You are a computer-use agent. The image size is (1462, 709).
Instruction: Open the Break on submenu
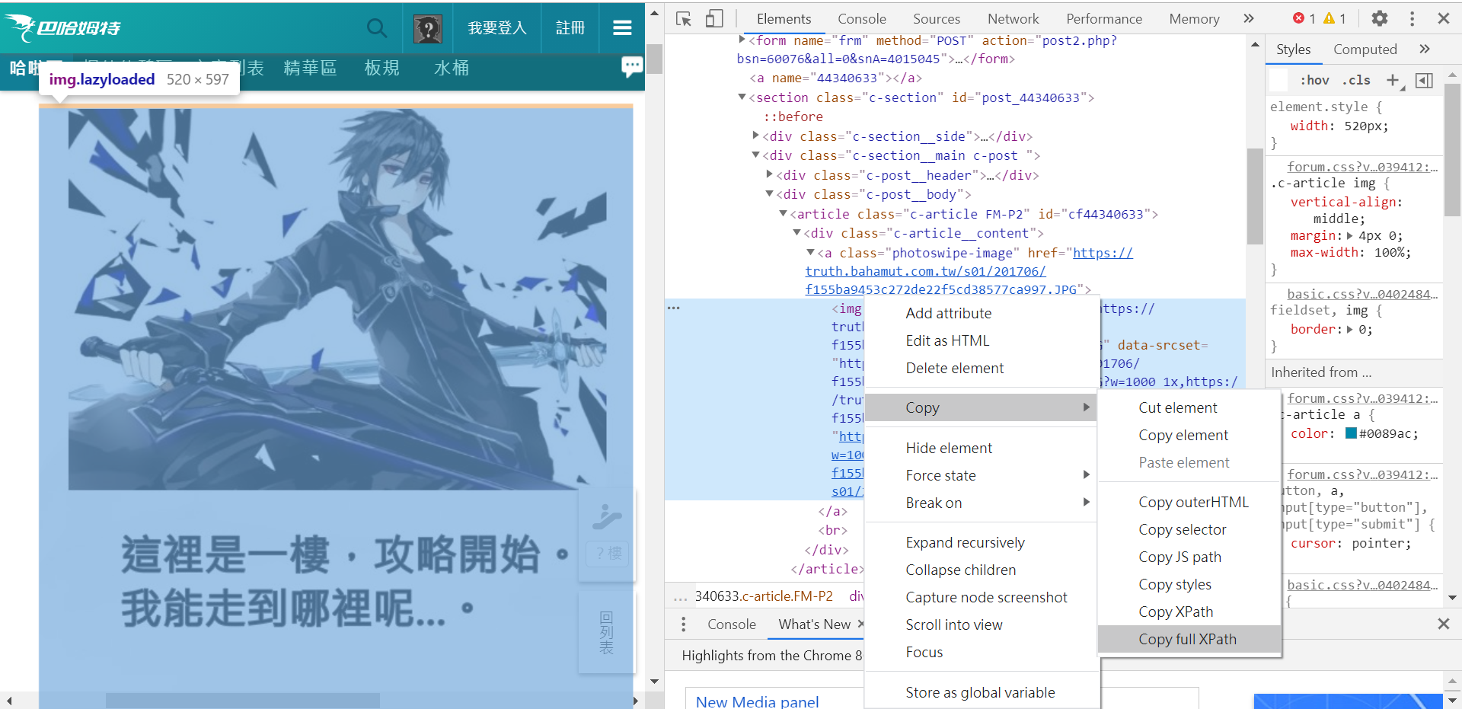pos(980,503)
